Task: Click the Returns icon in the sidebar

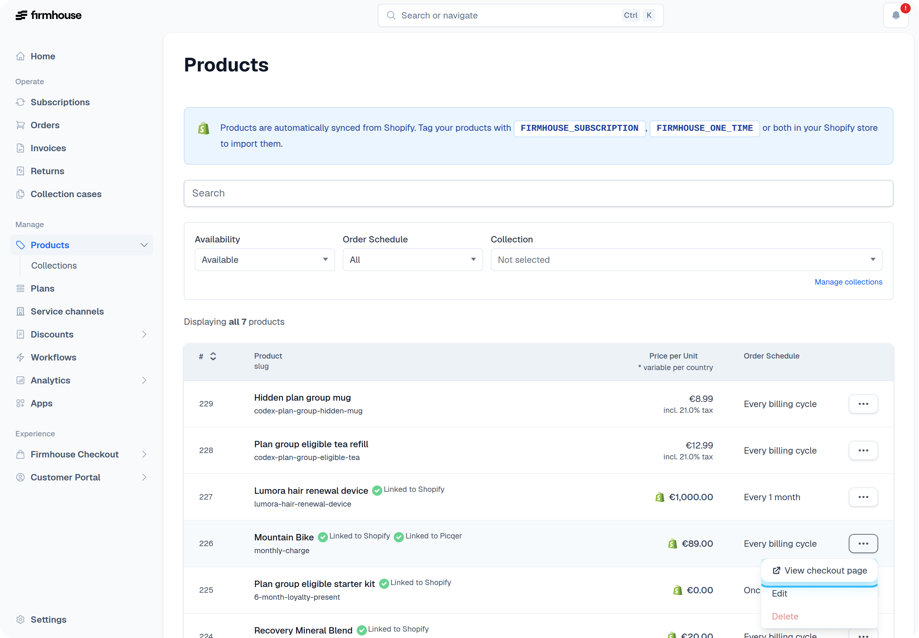Action: 20,171
